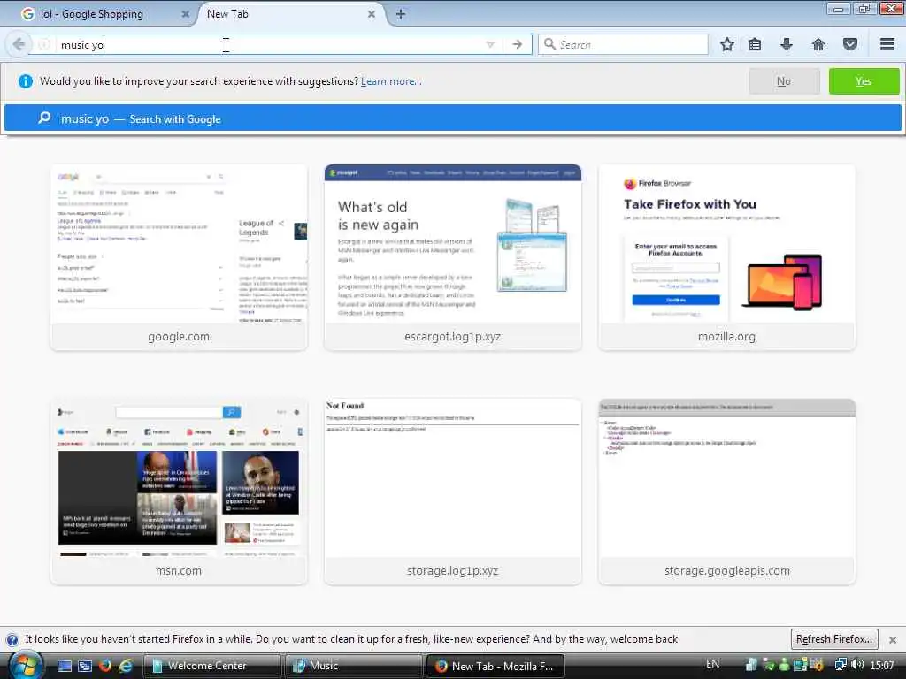Click the magnifier icon in the search box

click(549, 44)
